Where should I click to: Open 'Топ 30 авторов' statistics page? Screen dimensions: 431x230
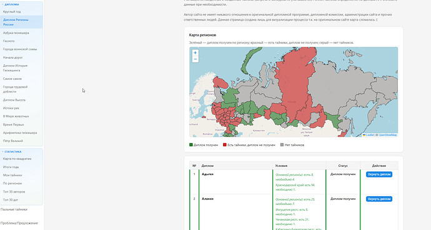click(x=14, y=191)
